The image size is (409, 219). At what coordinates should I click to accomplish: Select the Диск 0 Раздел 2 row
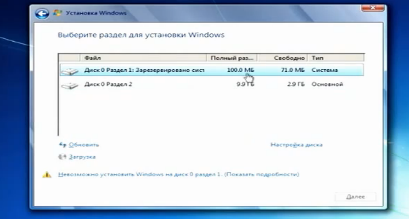click(x=212, y=84)
